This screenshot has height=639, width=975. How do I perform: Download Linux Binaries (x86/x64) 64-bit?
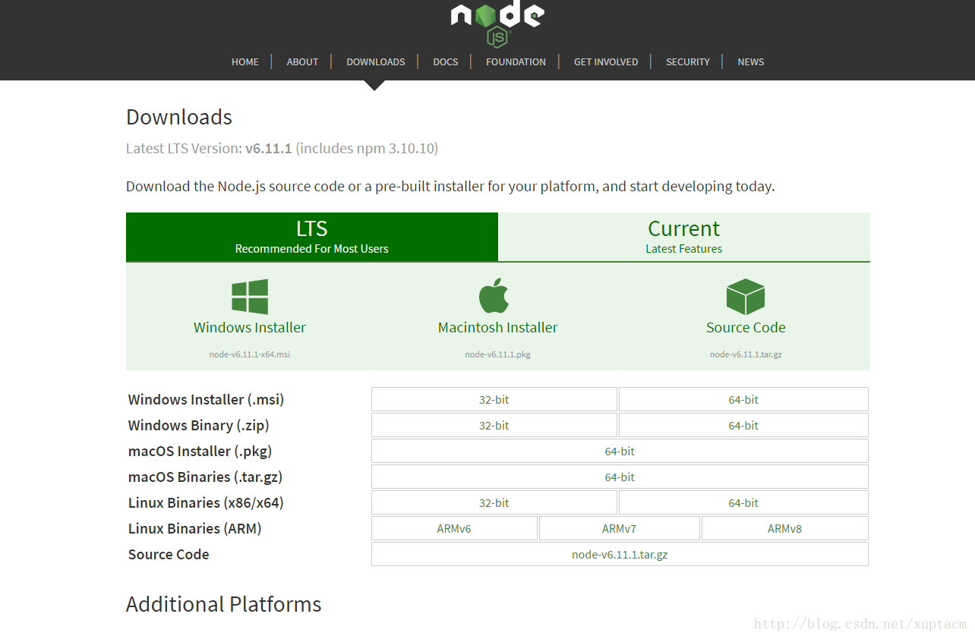point(743,502)
